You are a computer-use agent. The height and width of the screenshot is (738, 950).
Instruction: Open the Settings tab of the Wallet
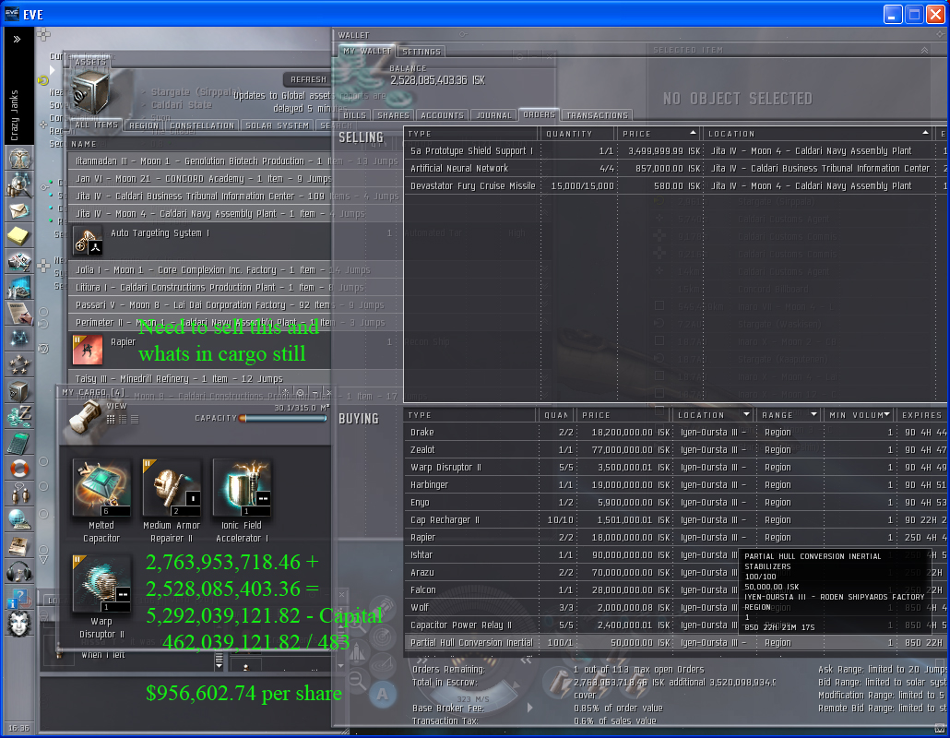tap(422, 52)
